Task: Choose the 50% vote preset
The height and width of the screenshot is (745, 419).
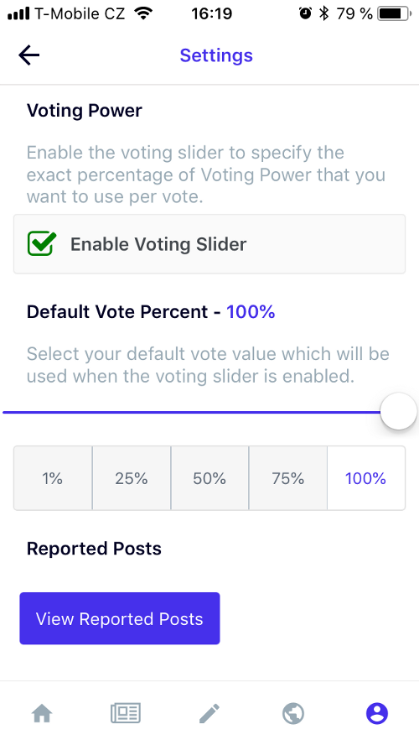Action: tap(209, 478)
